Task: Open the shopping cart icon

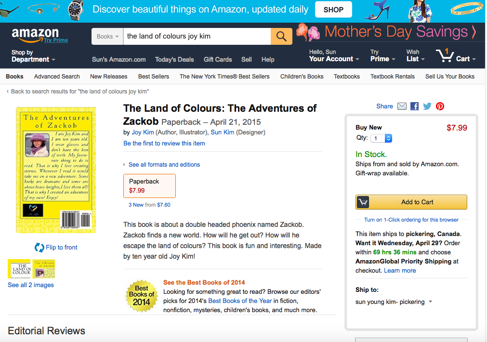Action: click(x=445, y=56)
